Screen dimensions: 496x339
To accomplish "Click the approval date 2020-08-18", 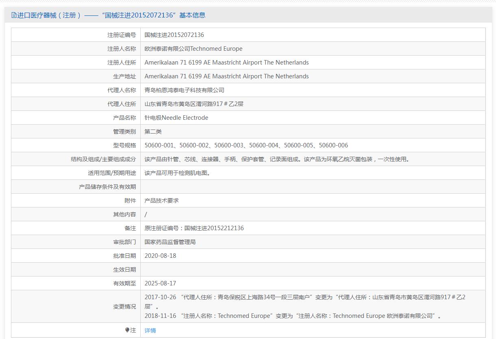I will point(160,256).
